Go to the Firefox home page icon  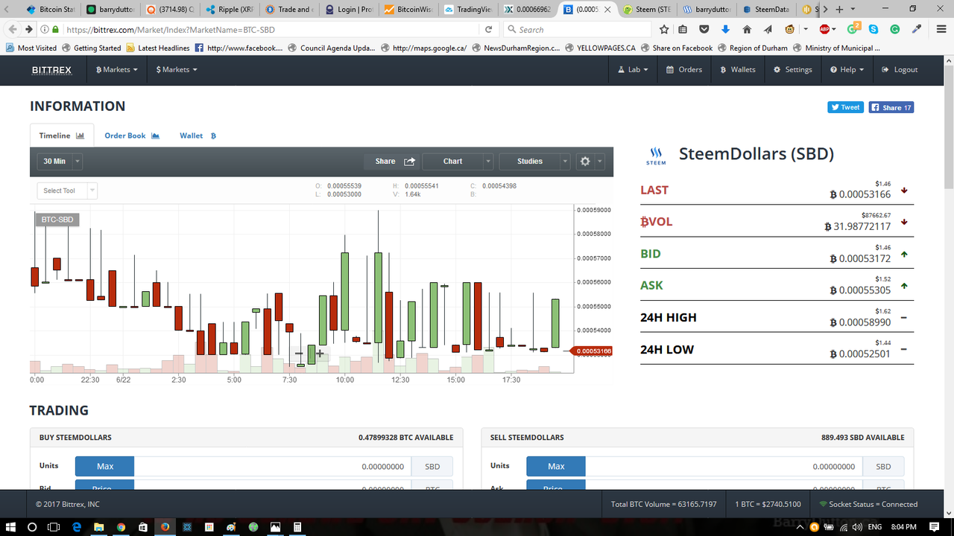747,29
